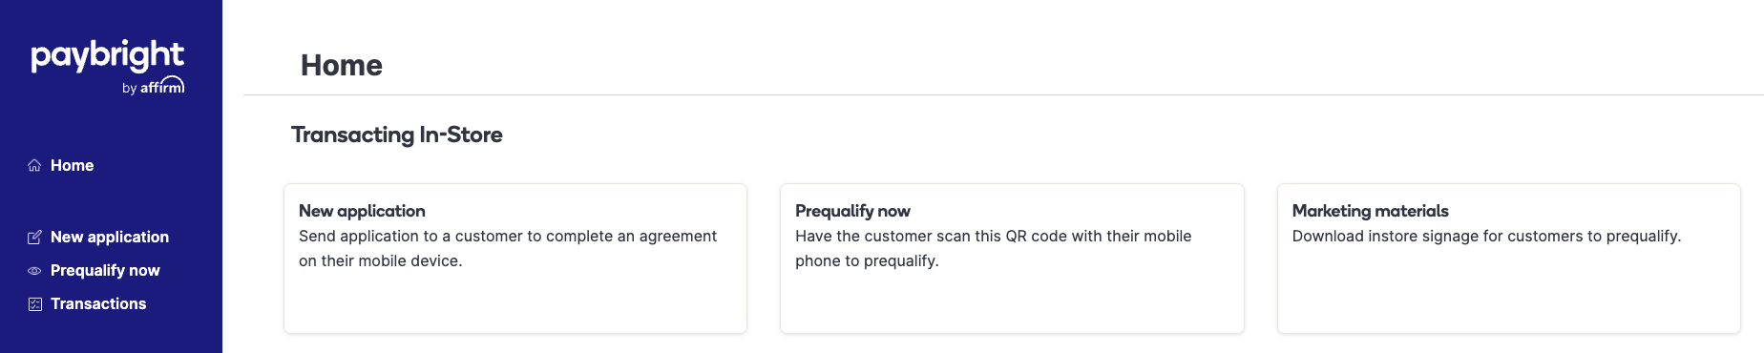Open Home from the sidebar menu

coord(72,166)
